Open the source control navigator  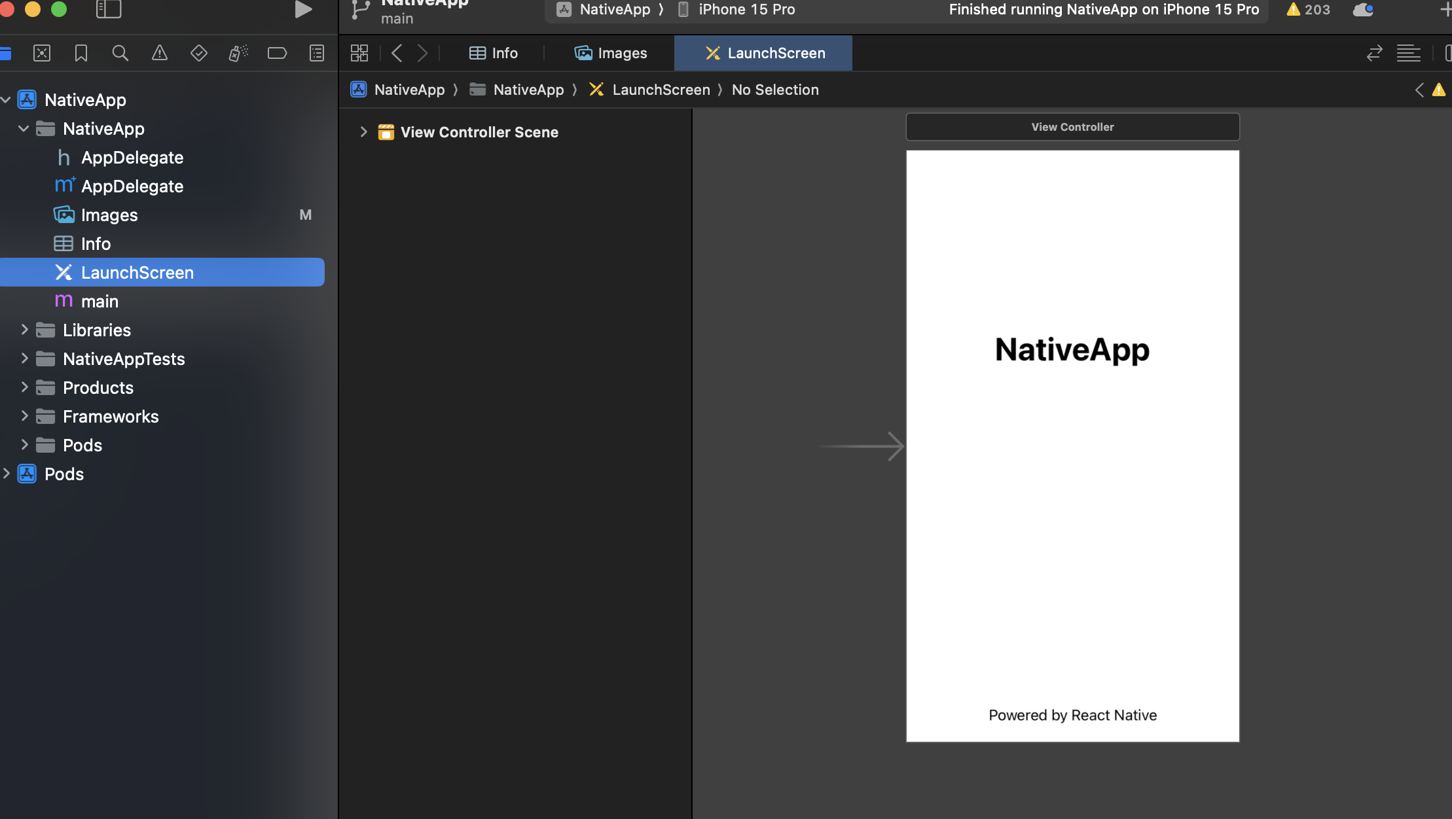pyautogui.click(x=42, y=53)
